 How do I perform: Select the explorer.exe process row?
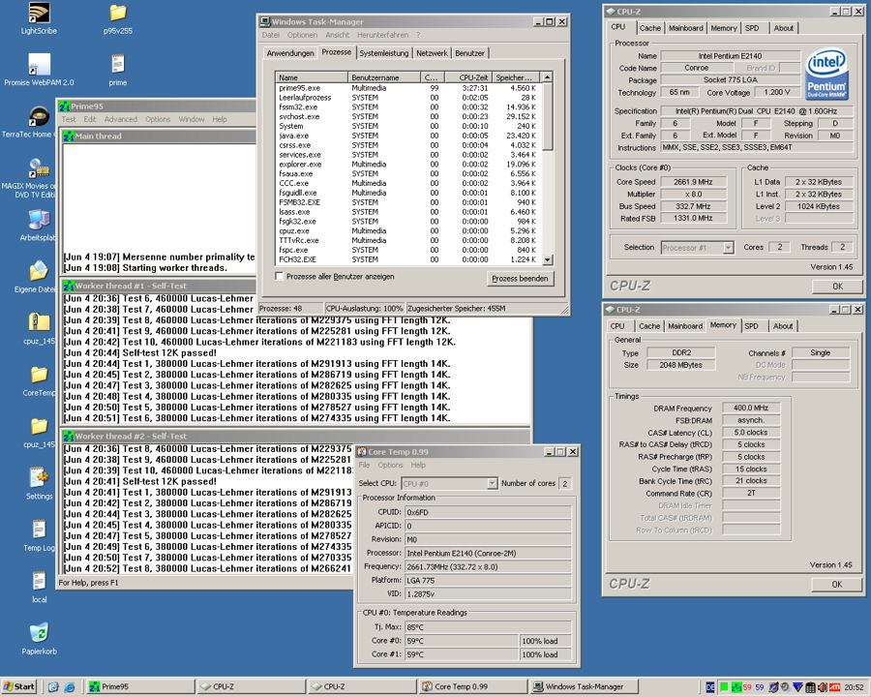tap(408, 165)
